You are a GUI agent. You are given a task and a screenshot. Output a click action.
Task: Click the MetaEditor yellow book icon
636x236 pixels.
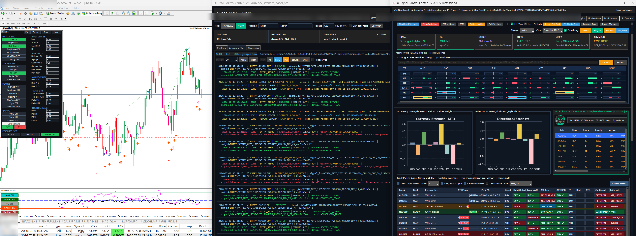[68, 13]
